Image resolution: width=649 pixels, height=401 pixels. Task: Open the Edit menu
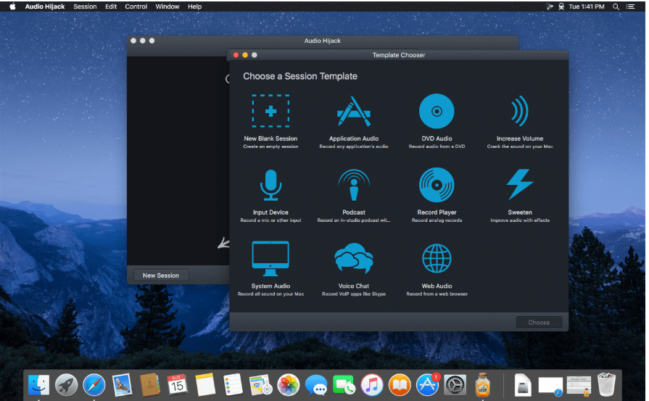(111, 7)
